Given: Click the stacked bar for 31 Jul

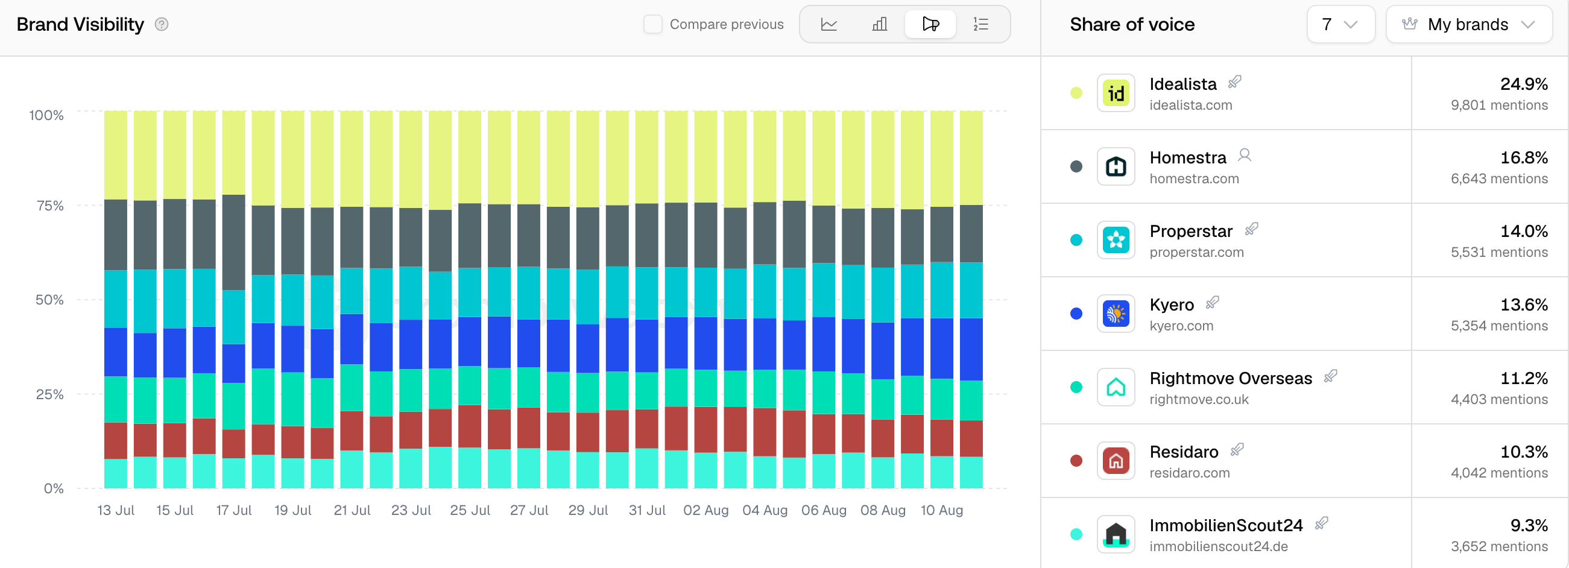Looking at the screenshot, I should (647, 300).
